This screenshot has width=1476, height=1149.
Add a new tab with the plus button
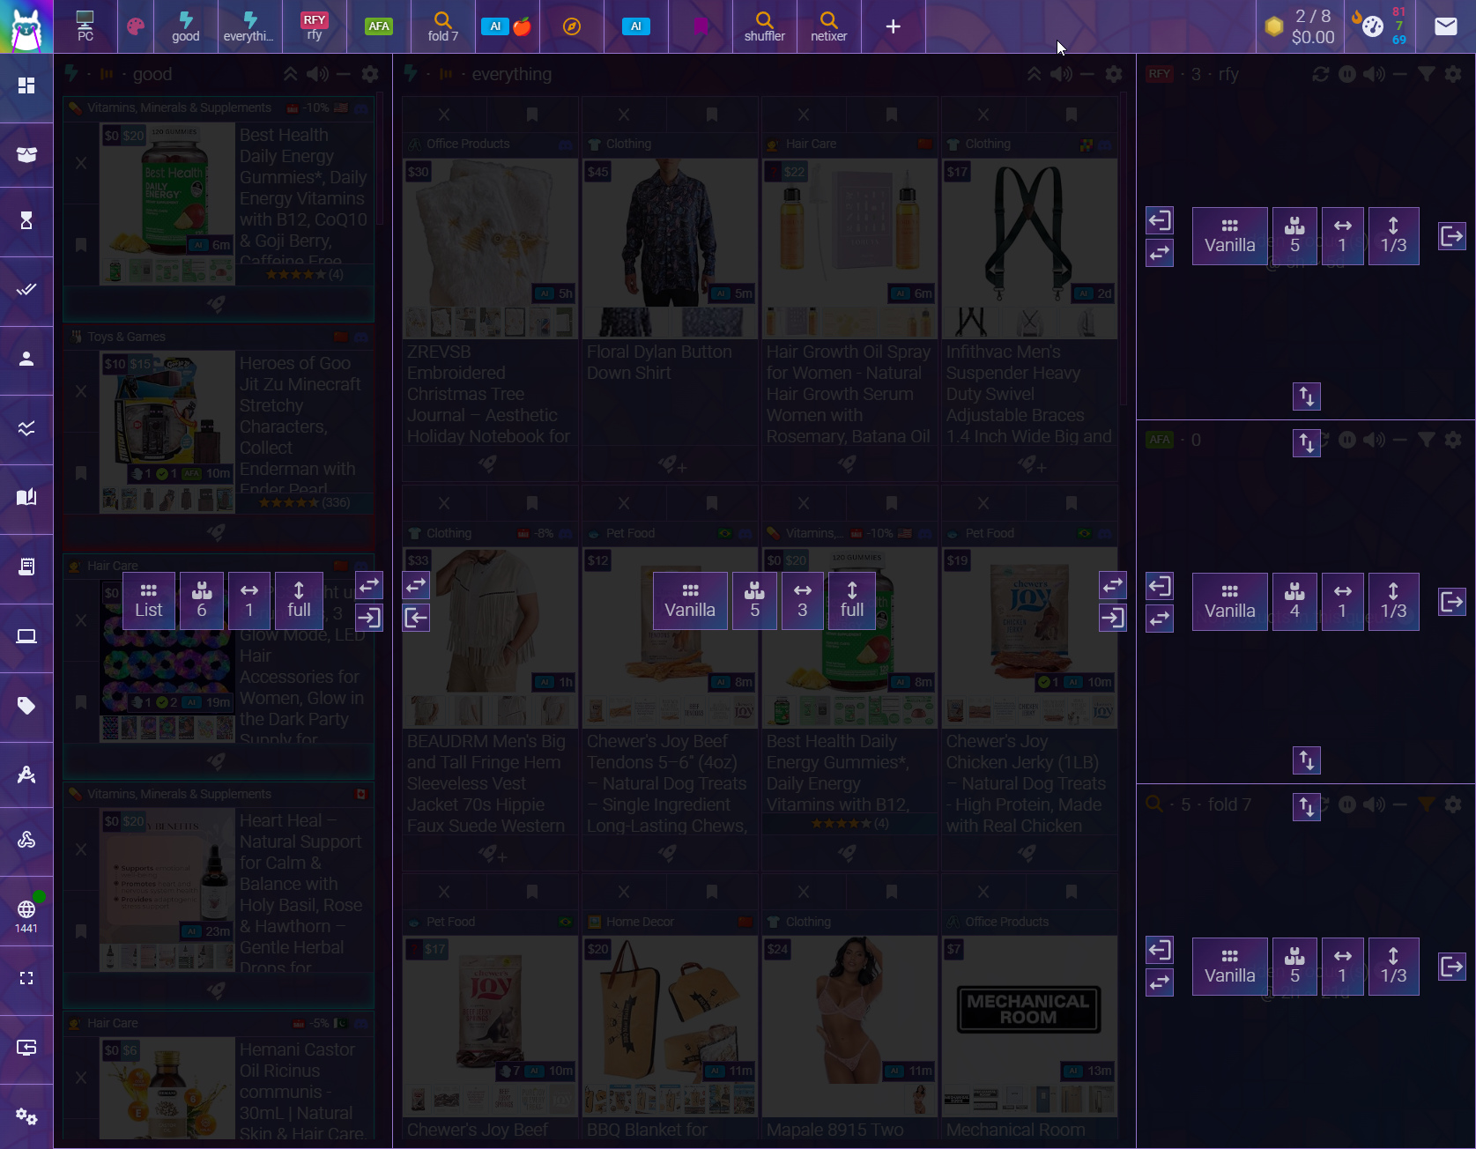894,26
